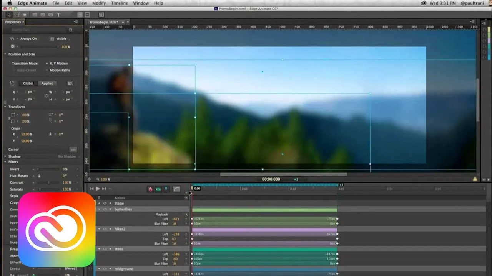Collapse the Position and Size section
This screenshot has width=492, height=276.
pos(5,54)
